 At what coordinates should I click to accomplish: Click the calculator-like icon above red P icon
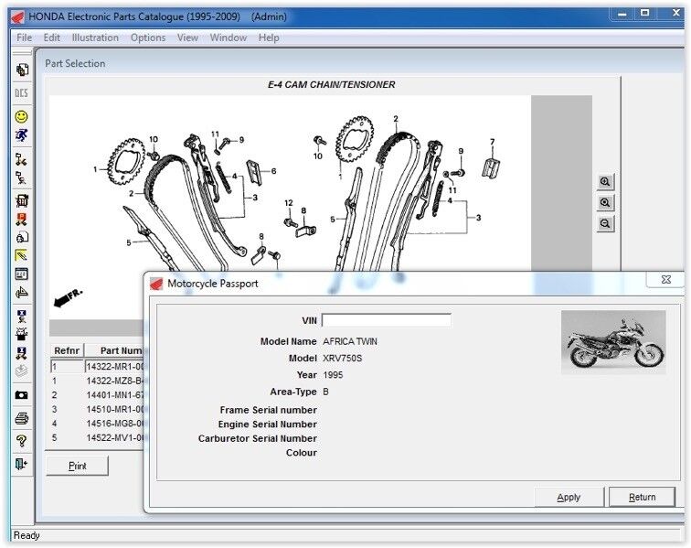point(22,200)
